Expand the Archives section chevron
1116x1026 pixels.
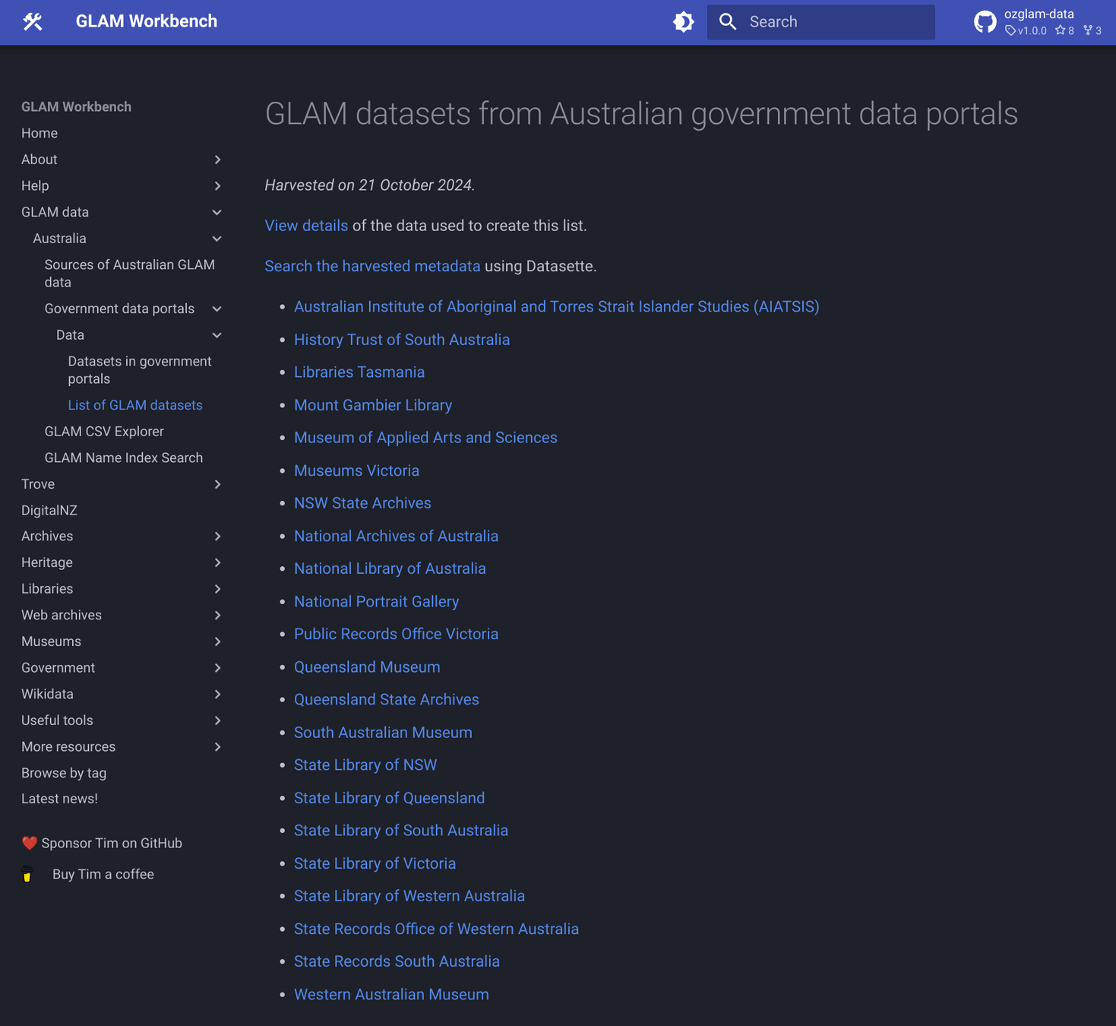click(217, 537)
